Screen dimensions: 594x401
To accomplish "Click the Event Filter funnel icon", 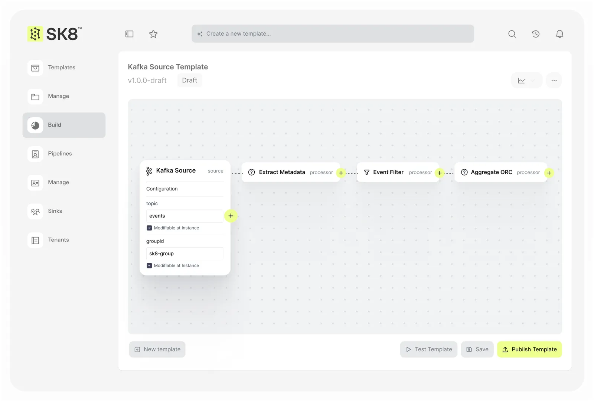I will (366, 172).
